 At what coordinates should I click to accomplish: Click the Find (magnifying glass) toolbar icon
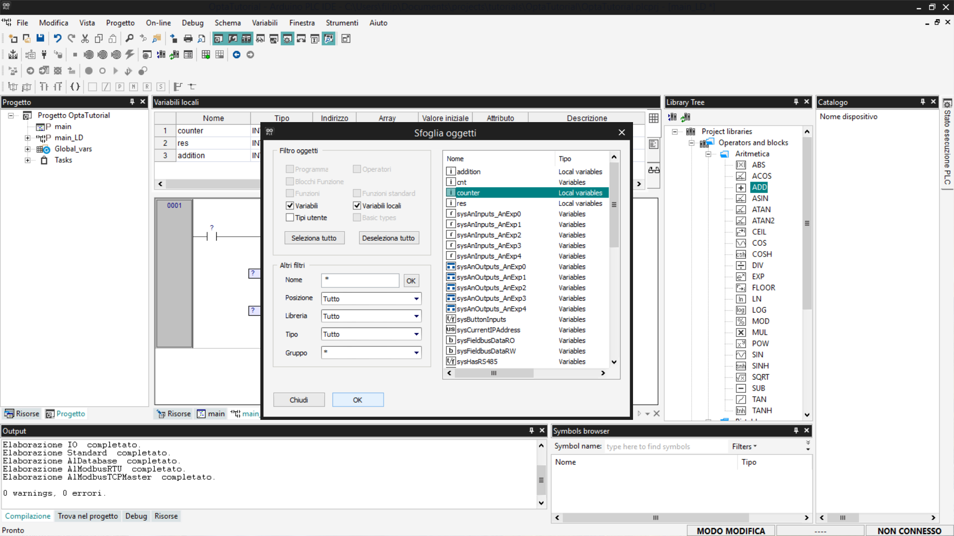tap(129, 38)
